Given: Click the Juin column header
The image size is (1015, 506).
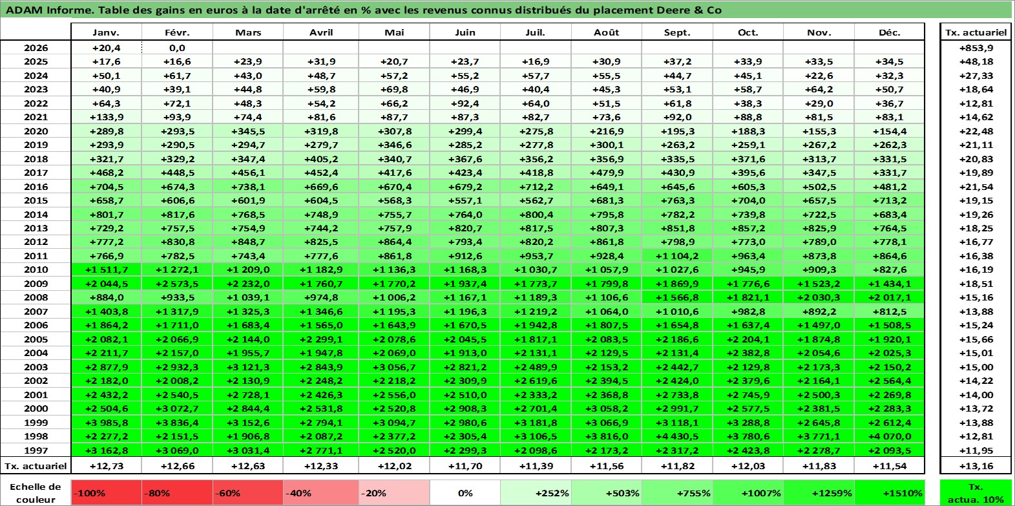Looking at the screenshot, I should [465, 32].
